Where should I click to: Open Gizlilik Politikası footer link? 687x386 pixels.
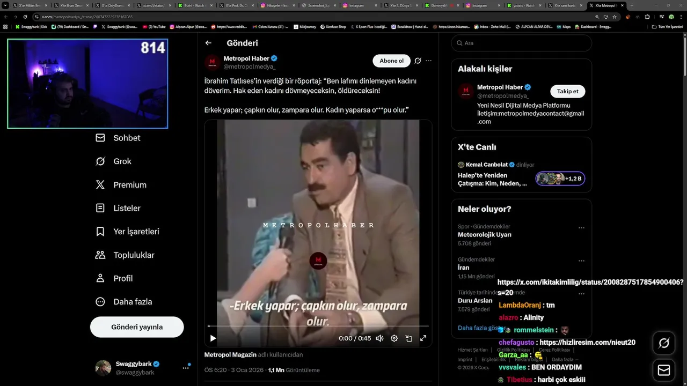click(514, 350)
